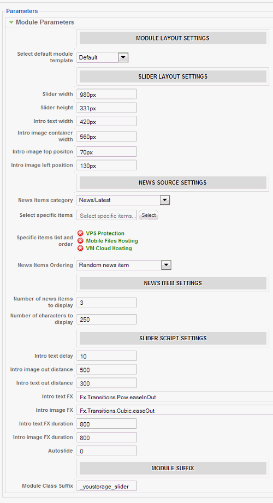Open default module template dropdown
The height and width of the screenshot is (503, 273).
(x=123, y=57)
